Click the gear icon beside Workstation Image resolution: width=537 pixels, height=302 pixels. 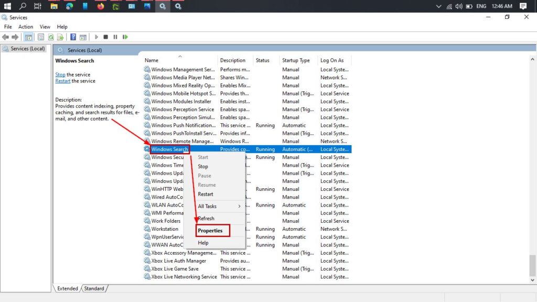coord(147,229)
